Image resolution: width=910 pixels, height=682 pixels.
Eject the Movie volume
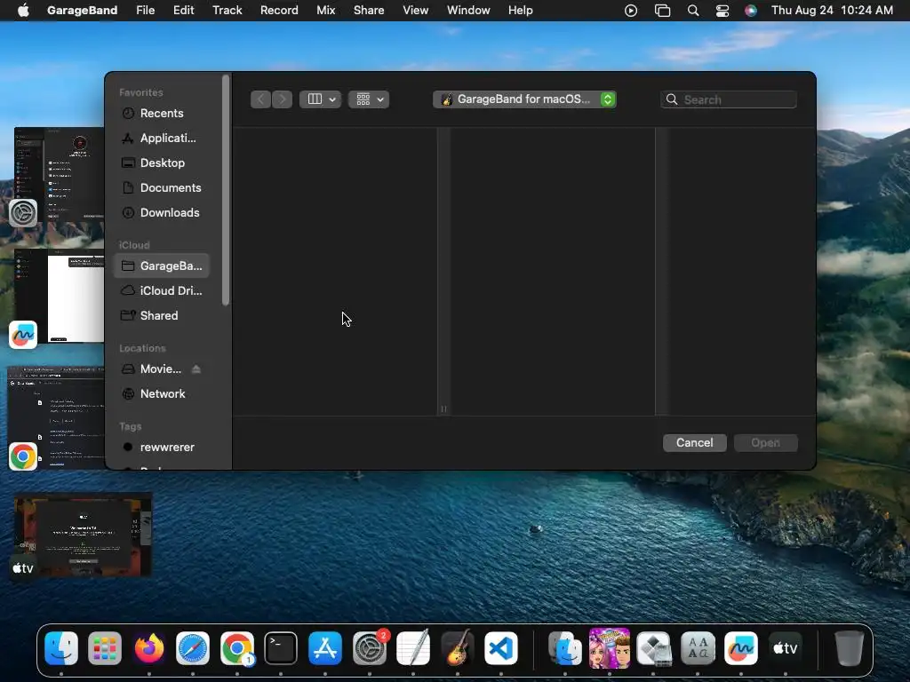point(196,369)
